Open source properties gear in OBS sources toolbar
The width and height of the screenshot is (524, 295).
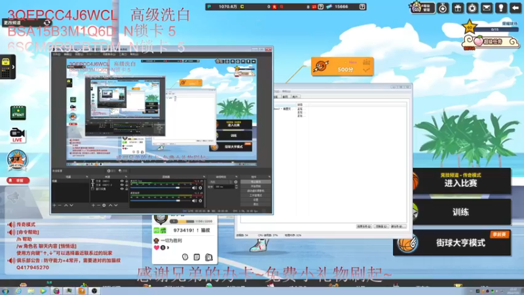tap(104, 205)
